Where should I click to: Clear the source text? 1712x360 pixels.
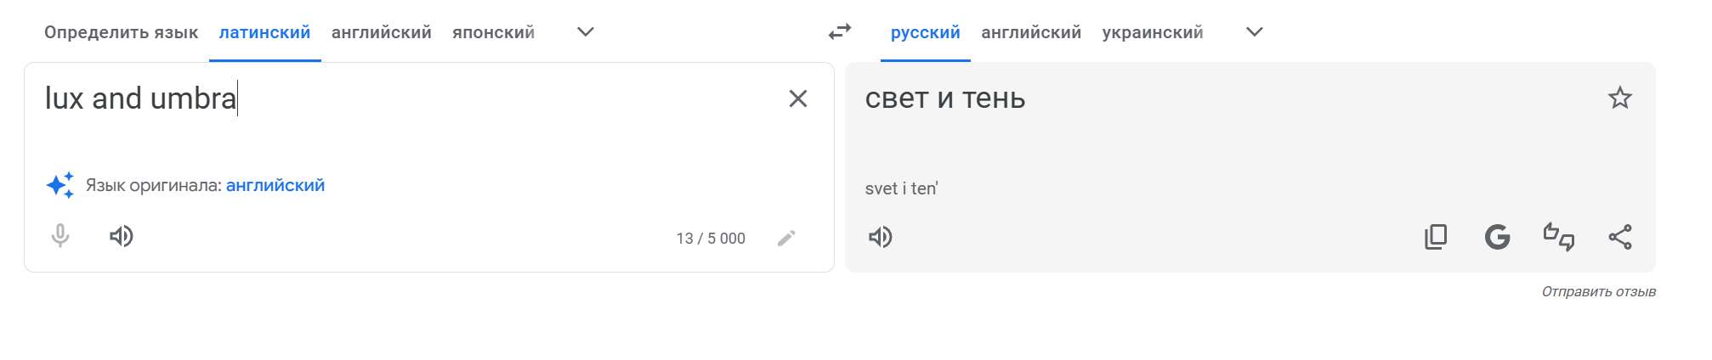click(x=797, y=98)
